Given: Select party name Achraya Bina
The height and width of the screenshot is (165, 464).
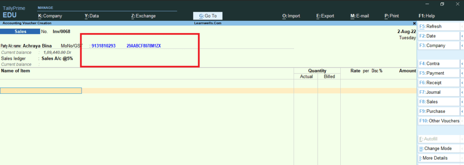Looking at the screenshot, I should [x=37, y=46].
